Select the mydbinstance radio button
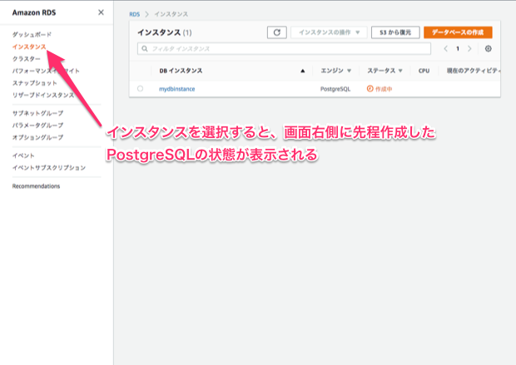This screenshot has width=516, height=365. [140, 89]
